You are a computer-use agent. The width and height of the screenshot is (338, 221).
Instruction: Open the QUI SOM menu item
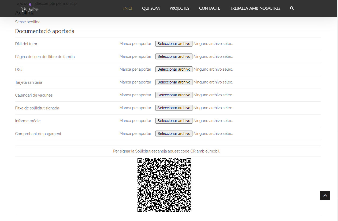tap(151, 8)
